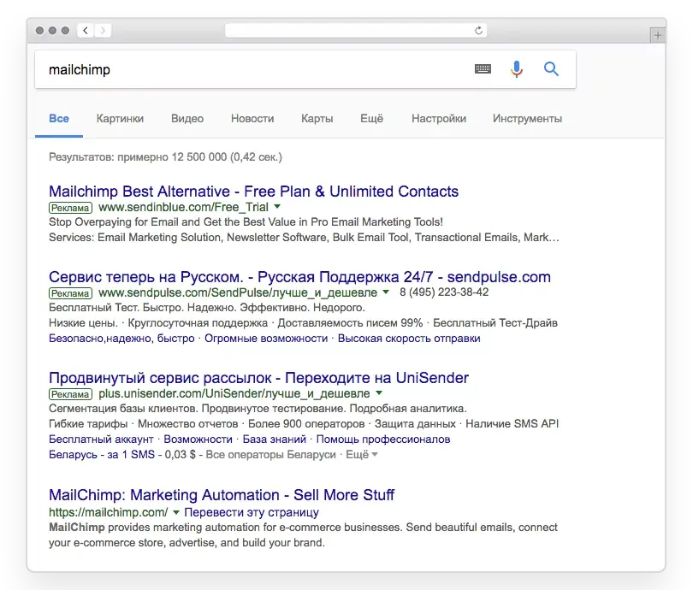Open the Карты tab

click(317, 118)
